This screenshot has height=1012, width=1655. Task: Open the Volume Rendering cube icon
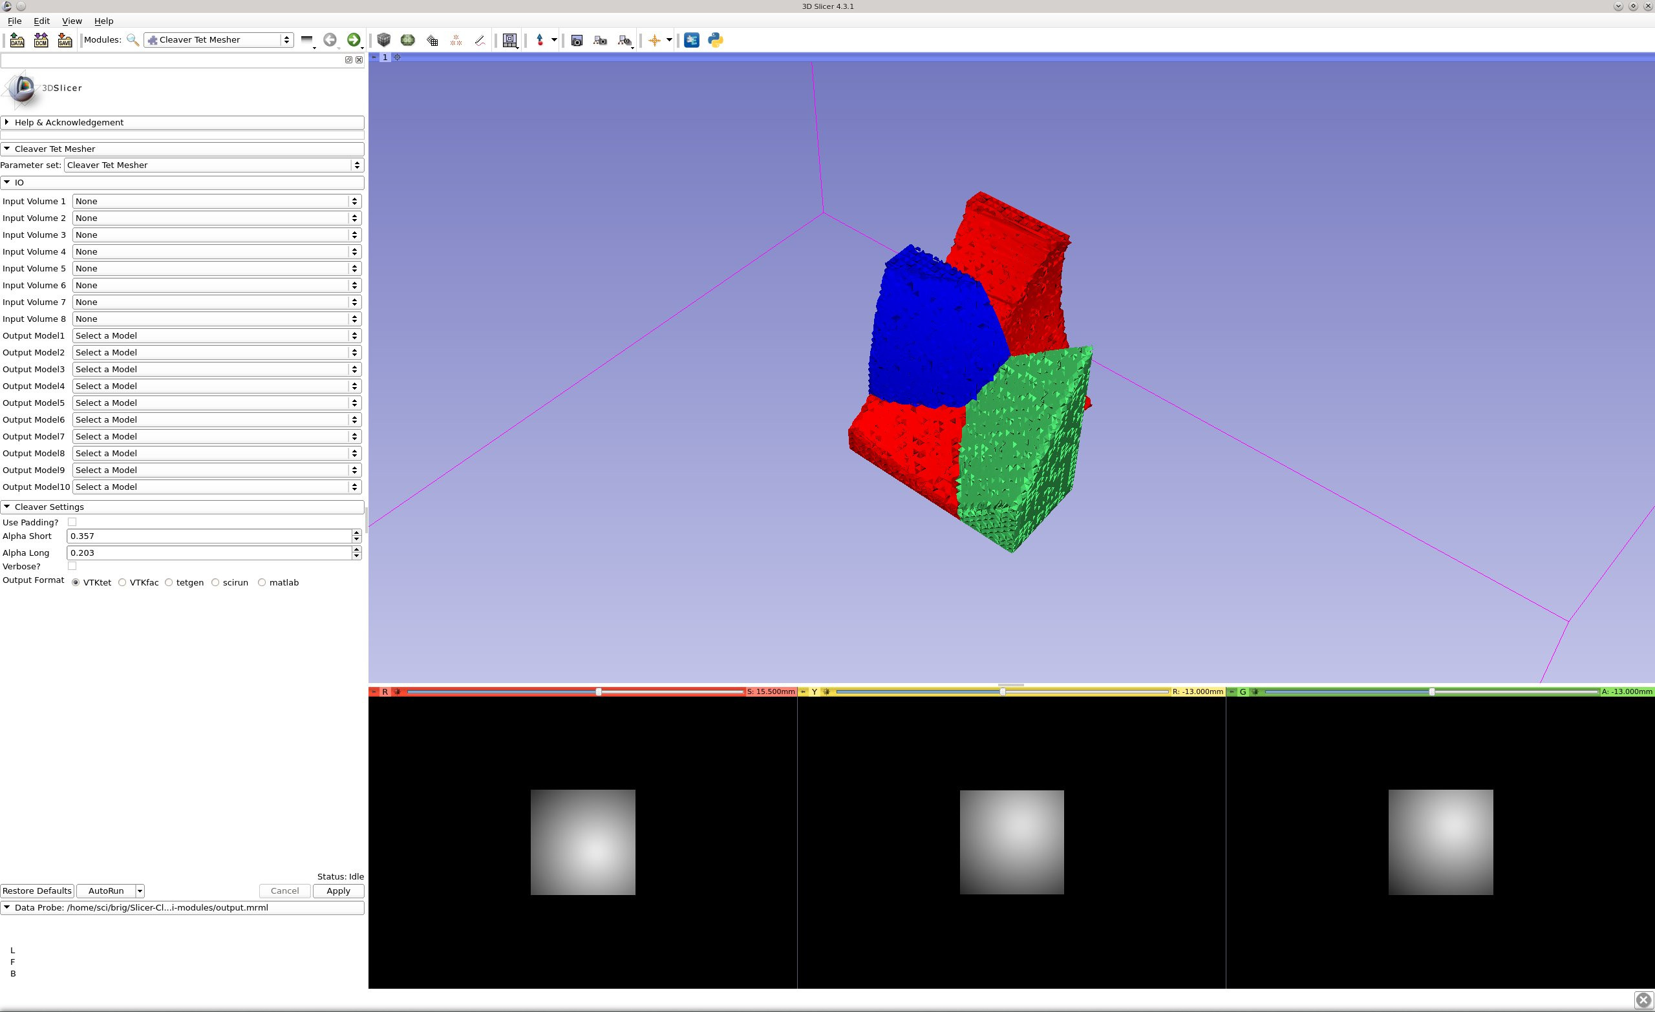[383, 40]
